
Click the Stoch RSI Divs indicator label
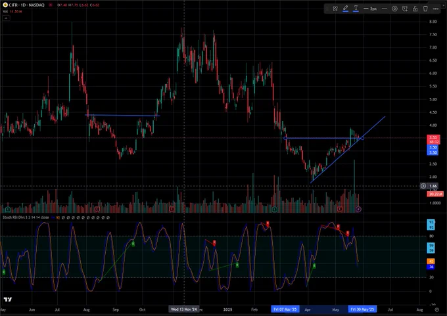click(x=26, y=217)
